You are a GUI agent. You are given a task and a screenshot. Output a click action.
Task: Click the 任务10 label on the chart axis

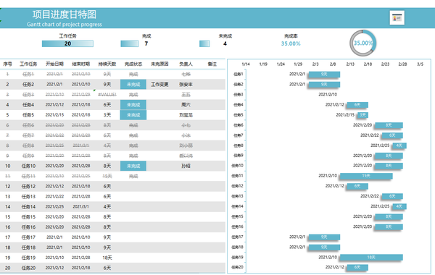pos(237,166)
